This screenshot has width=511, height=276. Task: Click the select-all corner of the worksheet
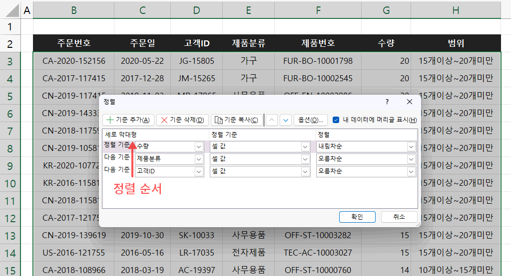click(x=11, y=10)
